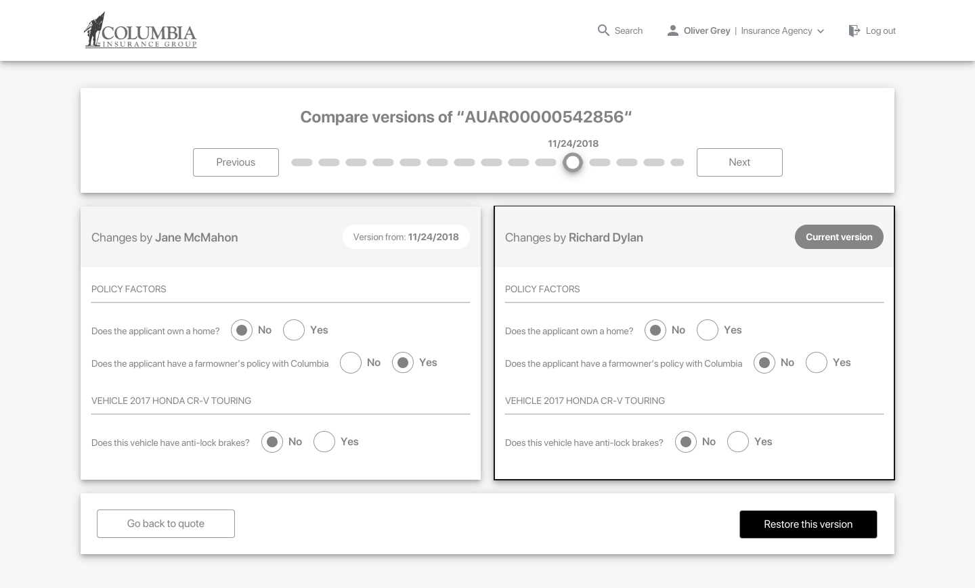Select Yes for anti-lock brakes in Richard Dylan panel
This screenshot has width=975, height=588.
point(738,442)
